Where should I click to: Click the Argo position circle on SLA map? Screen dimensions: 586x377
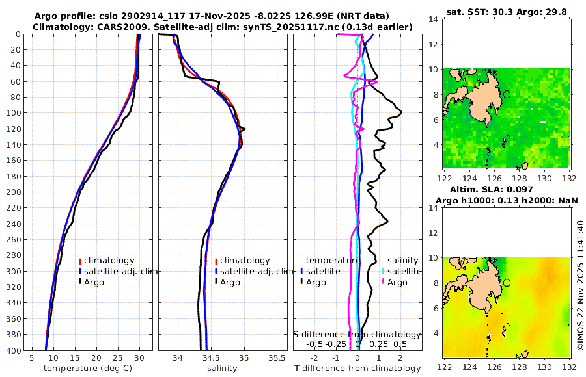coord(507,283)
